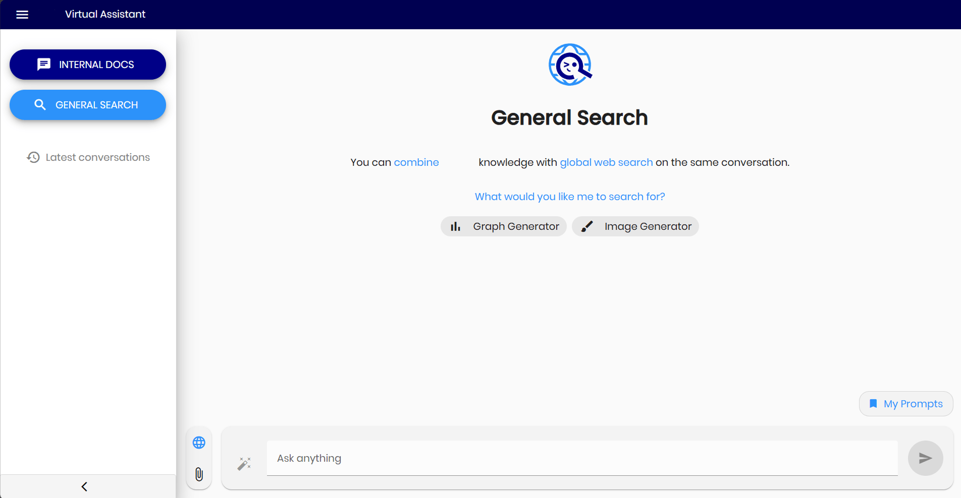Open My Prompts
The width and height of the screenshot is (961, 498).
(x=906, y=404)
